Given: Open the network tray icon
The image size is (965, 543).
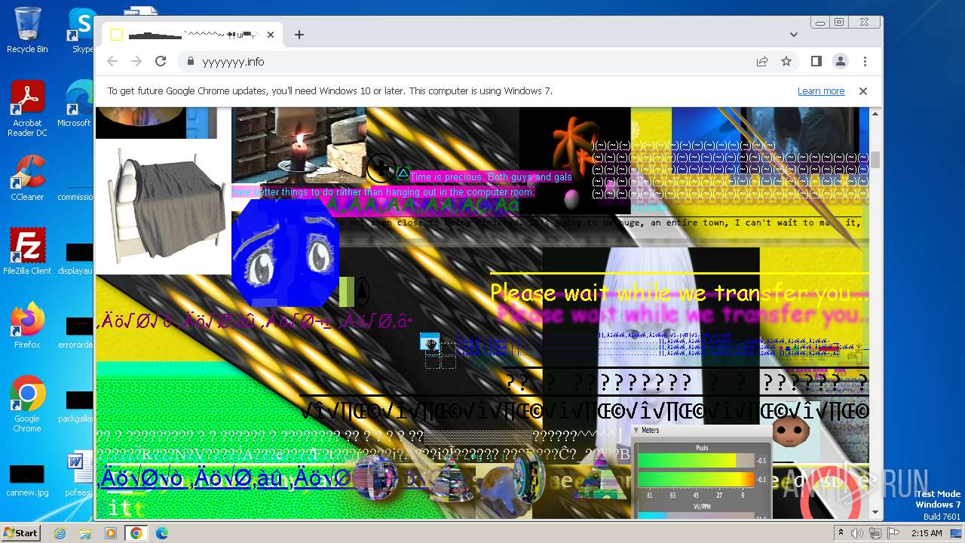Looking at the screenshot, I should pyautogui.click(x=875, y=533).
